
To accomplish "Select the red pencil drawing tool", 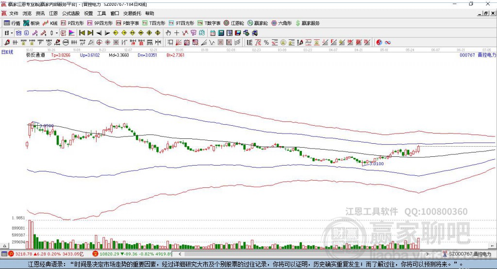I will tap(7, 43).
